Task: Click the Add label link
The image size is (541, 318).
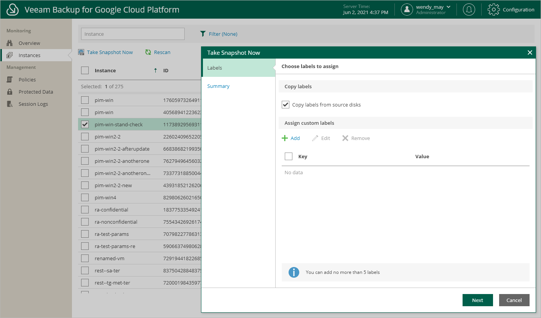Action: pos(295,138)
